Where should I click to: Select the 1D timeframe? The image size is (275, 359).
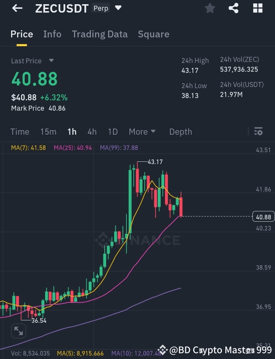pyautogui.click(x=113, y=131)
